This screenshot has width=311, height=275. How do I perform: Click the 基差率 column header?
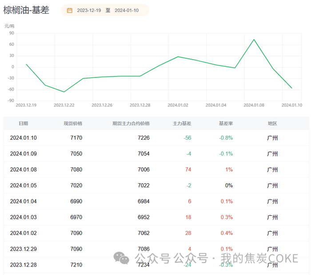[225, 123]
